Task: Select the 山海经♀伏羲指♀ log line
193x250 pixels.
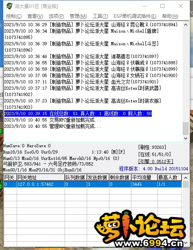Action: click(91, 69)
